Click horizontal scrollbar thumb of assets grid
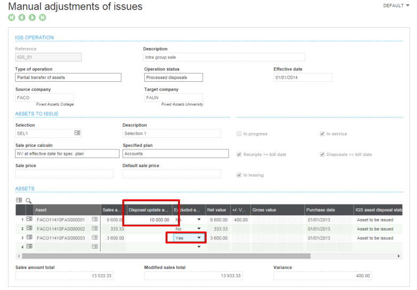The height and width of the screenshot is (290, 417). [x=166, y=256]
